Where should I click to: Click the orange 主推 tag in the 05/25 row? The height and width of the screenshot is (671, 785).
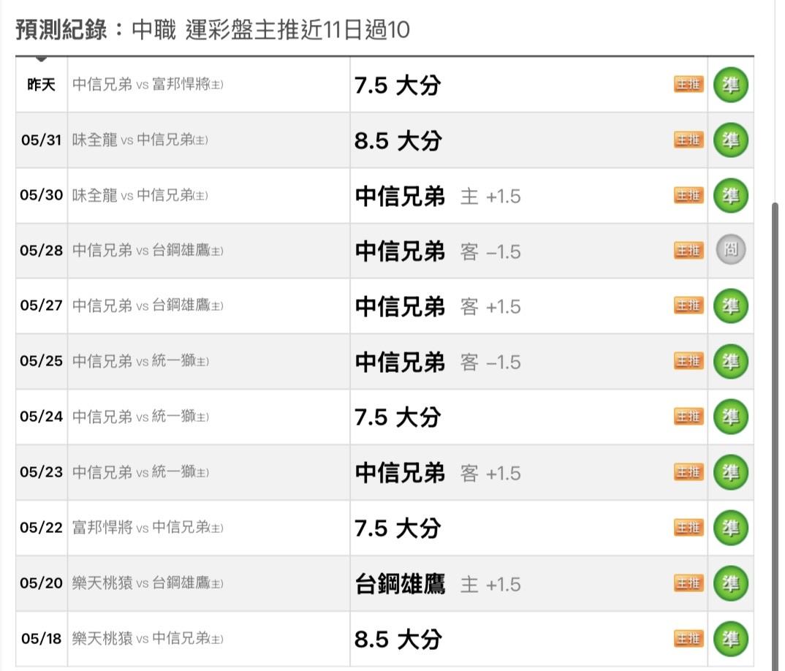point(689,361)
